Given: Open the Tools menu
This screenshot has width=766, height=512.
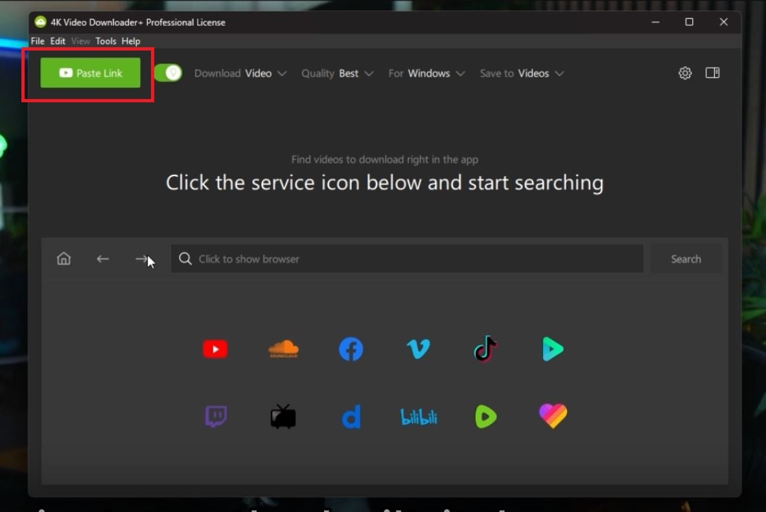Looking at the screenshot, I should coord(106,41).
